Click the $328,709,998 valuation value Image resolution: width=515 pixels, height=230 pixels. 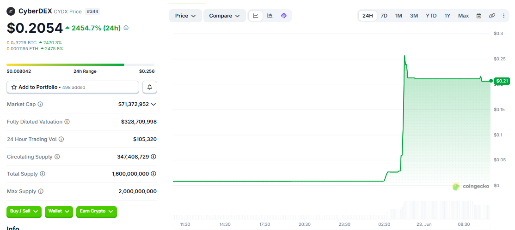pos(139,122)
